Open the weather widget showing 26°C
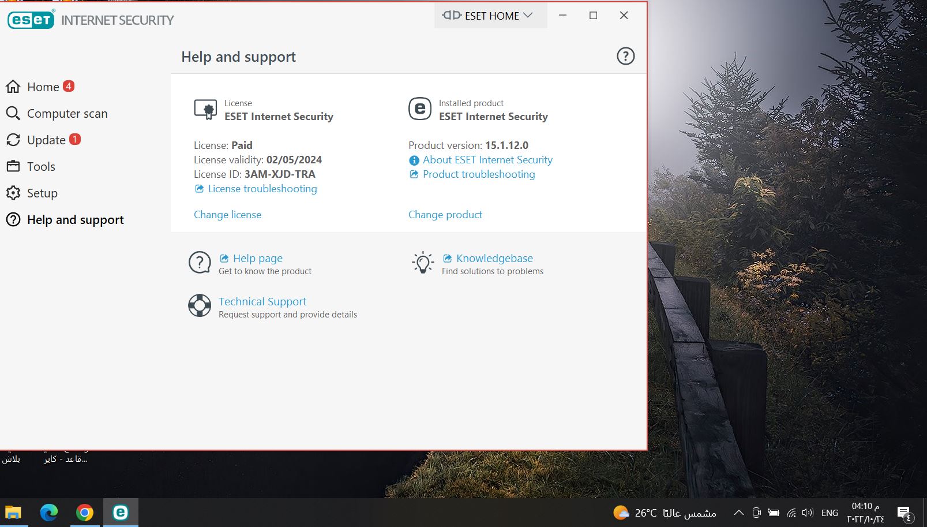The width and height of the screenshot is (927, 527). (665, 513)
